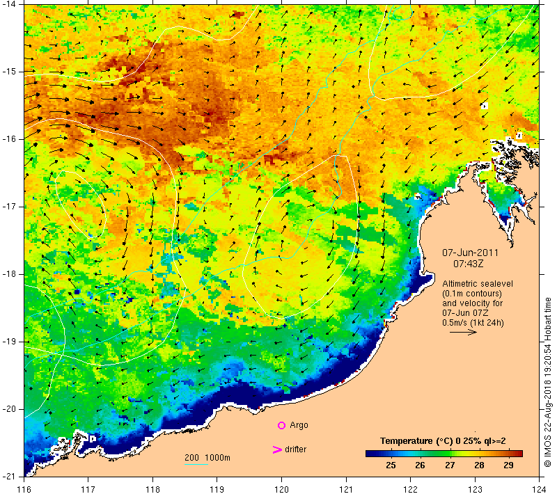Image resolution: width=557 pixels, height=494 pixels.
Task: Click the cyan 200 1000m isobath legend line
Action: [196, 464]
